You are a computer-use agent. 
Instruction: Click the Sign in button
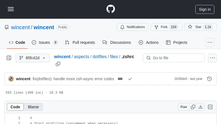point(205,9)
